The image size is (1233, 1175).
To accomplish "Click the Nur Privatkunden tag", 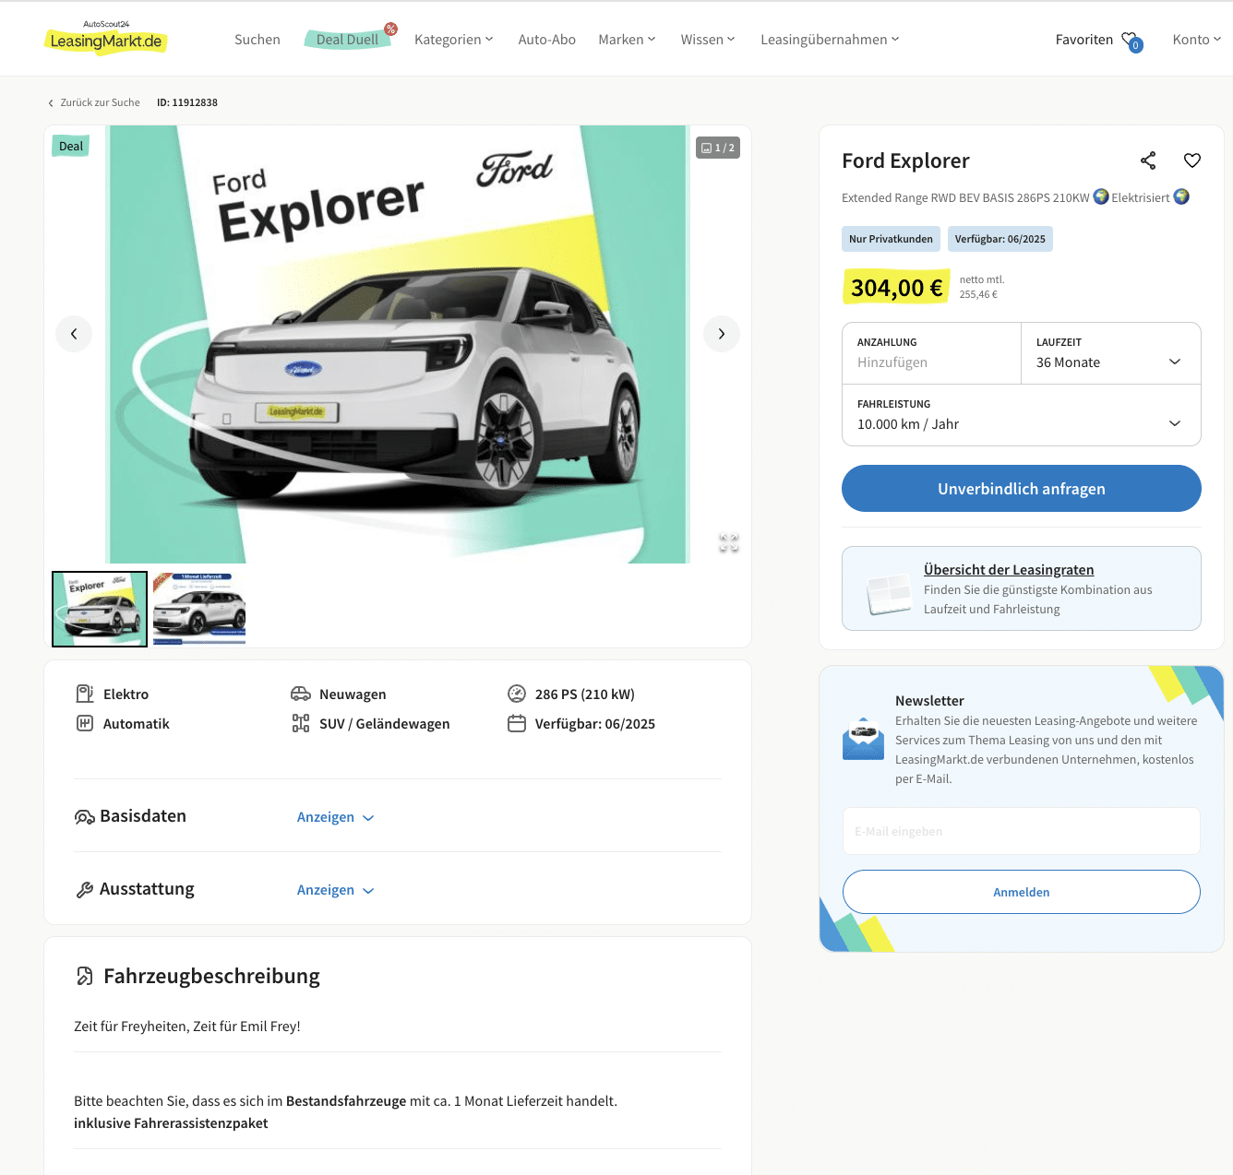I will 891,239.
